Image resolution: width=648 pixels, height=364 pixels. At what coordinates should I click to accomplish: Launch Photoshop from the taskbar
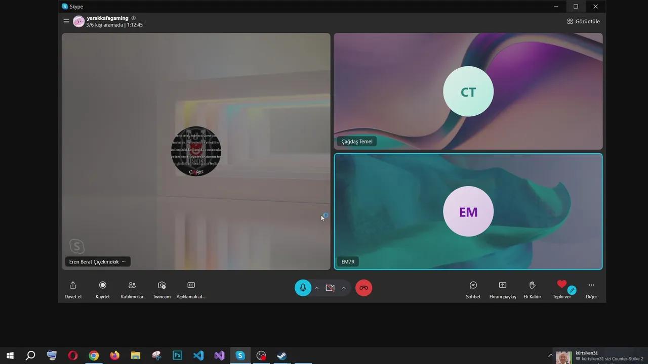coord(177,355)
